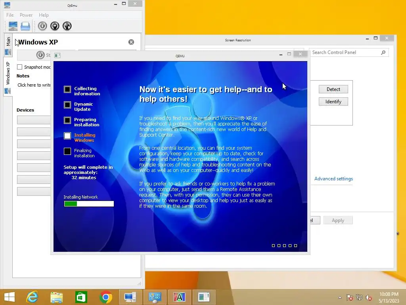This screenshot has width=406, height=305.
Task: Open File Explorer from the taskbar
Action: [x=56, y=297]
